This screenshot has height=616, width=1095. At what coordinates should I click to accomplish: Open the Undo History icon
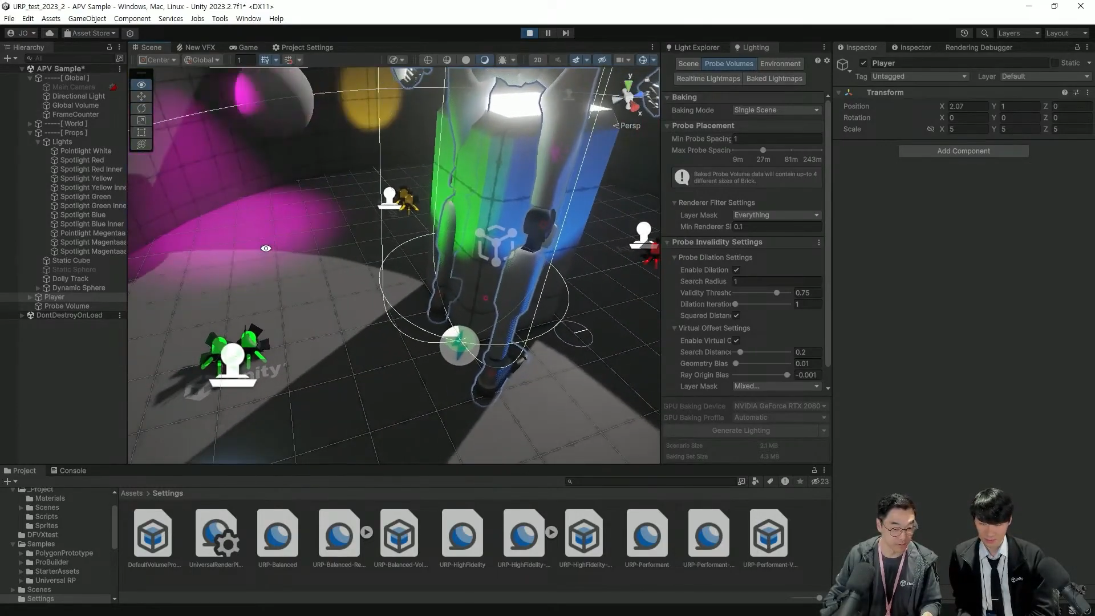[964, 33]
